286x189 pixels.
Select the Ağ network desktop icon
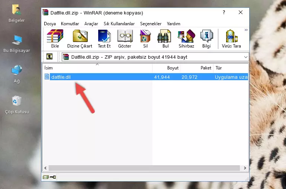tap(17, 74)
